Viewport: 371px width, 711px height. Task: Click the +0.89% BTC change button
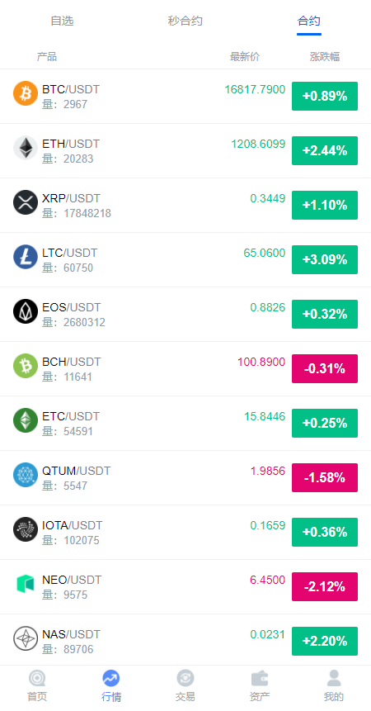click(325, 96)
